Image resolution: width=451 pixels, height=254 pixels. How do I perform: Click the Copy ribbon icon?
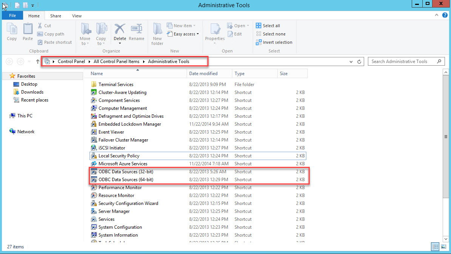point(12,29)
